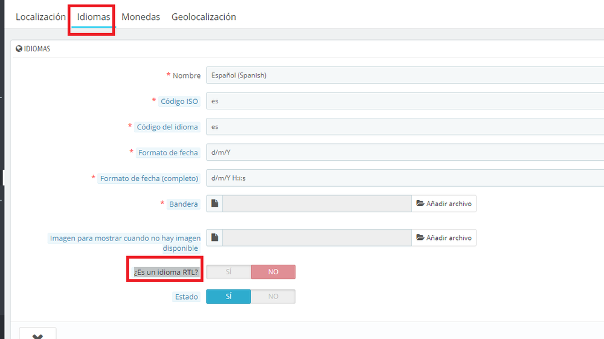Focus the Nombre text field
Screen dimensions: 604x339
point(403,76)
